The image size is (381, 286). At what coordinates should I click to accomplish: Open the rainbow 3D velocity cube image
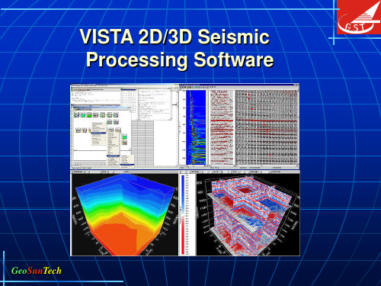point(124,215)
